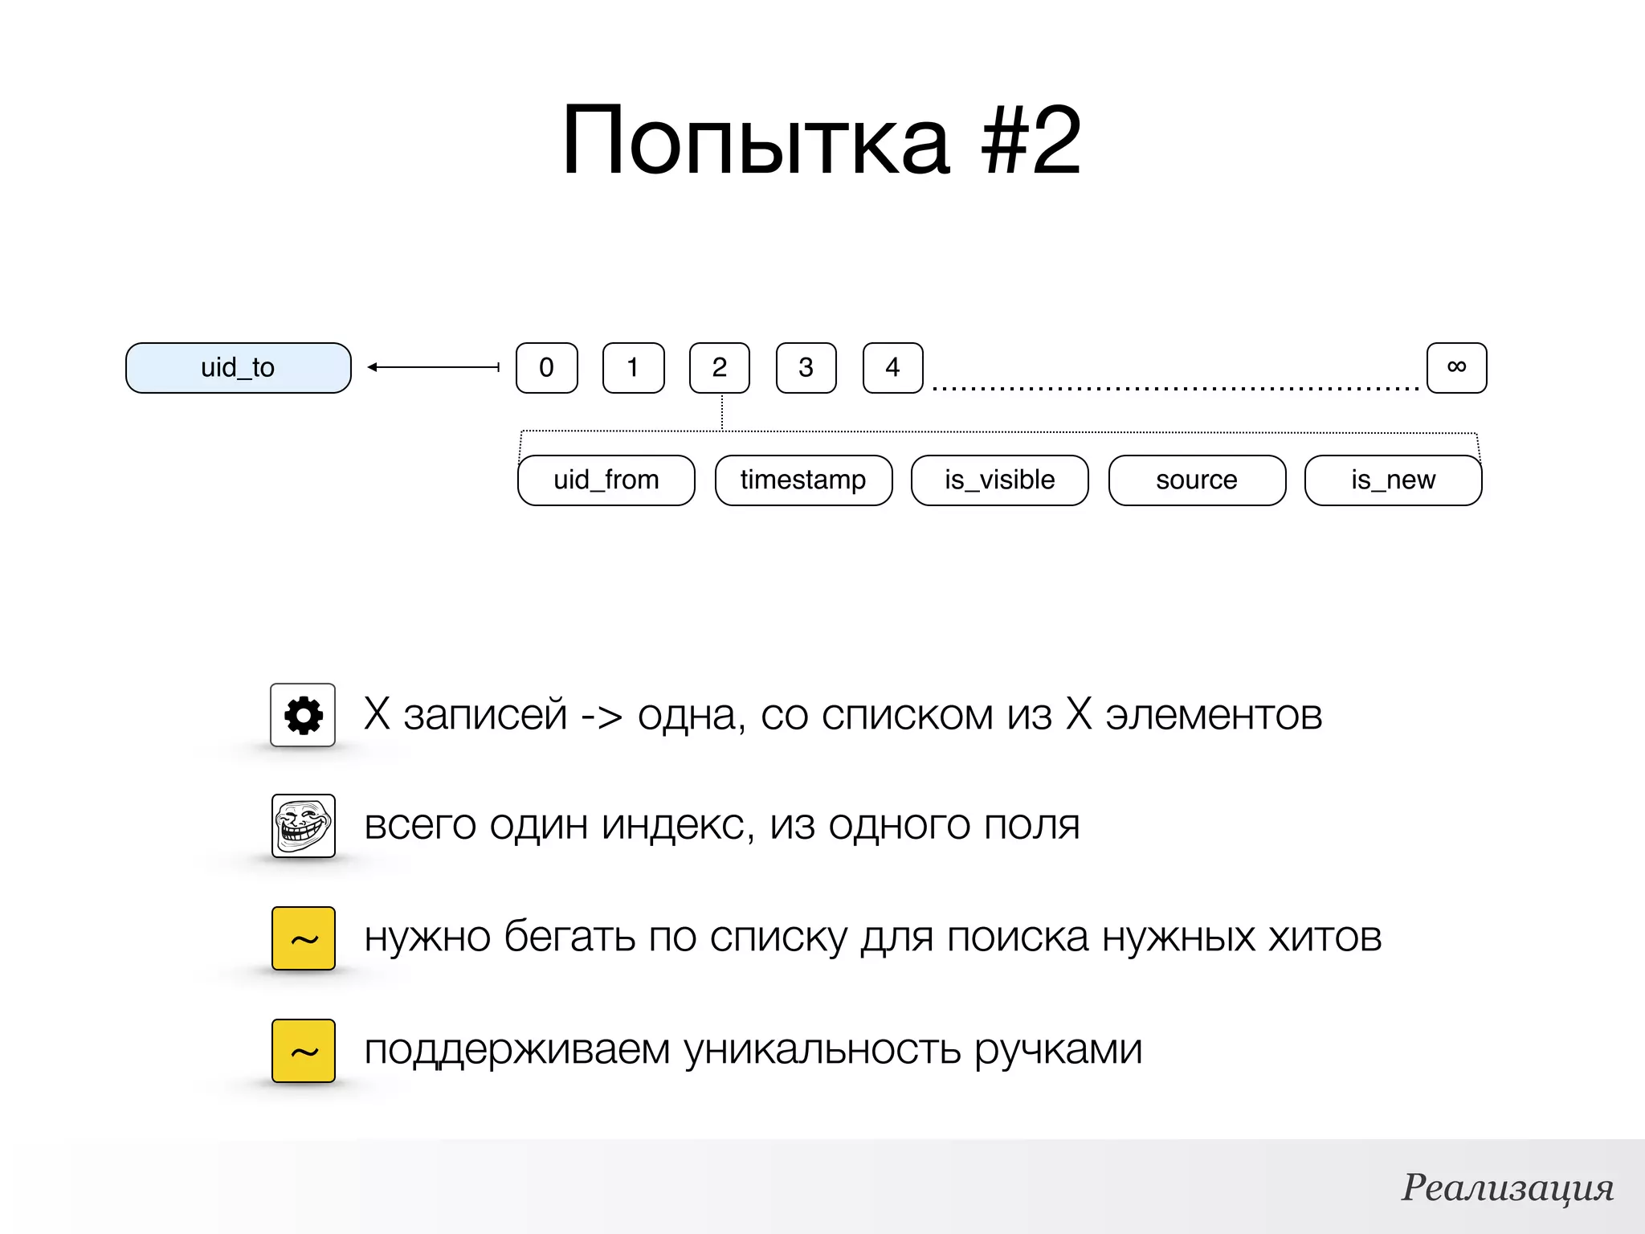This screenshot has height=1234, width=1645.
Task: Click the is_visible field box
Action: point(1000,480)
